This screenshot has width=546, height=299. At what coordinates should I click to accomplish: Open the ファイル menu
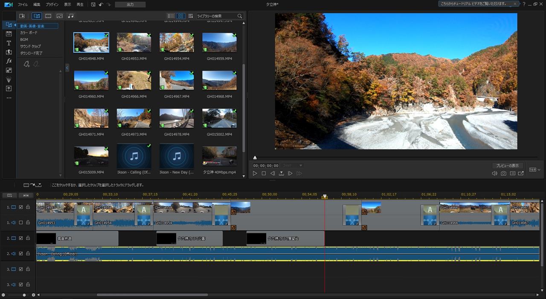[x=23, y=4]
